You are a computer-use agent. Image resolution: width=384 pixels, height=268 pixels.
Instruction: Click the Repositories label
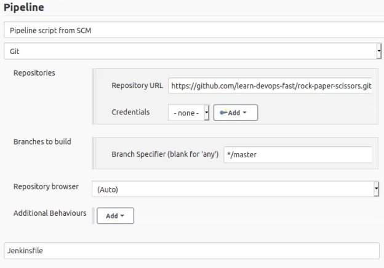click(34, 73)
